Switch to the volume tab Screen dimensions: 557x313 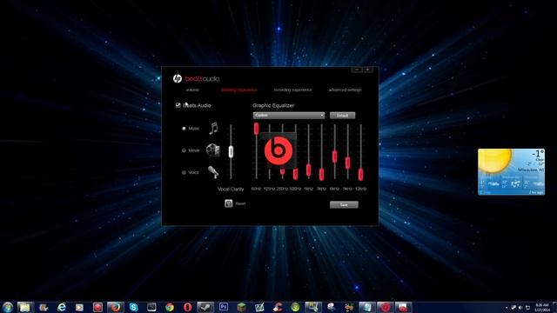pyautogui.click(x=192, y=90)
